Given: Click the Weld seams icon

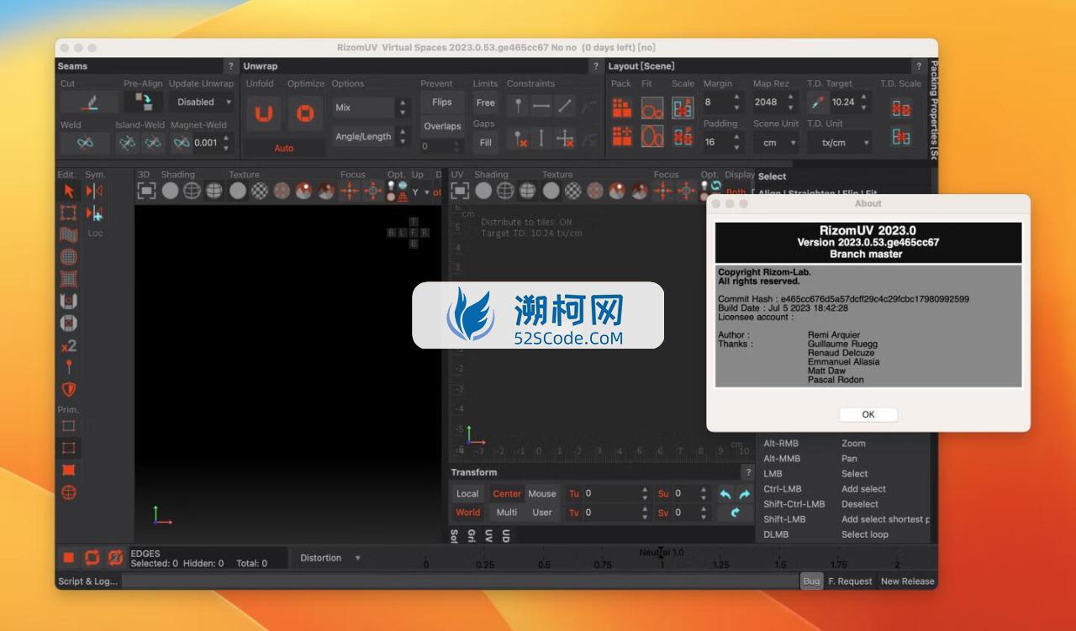Looking at the screenshot, I should coord(85,143).
